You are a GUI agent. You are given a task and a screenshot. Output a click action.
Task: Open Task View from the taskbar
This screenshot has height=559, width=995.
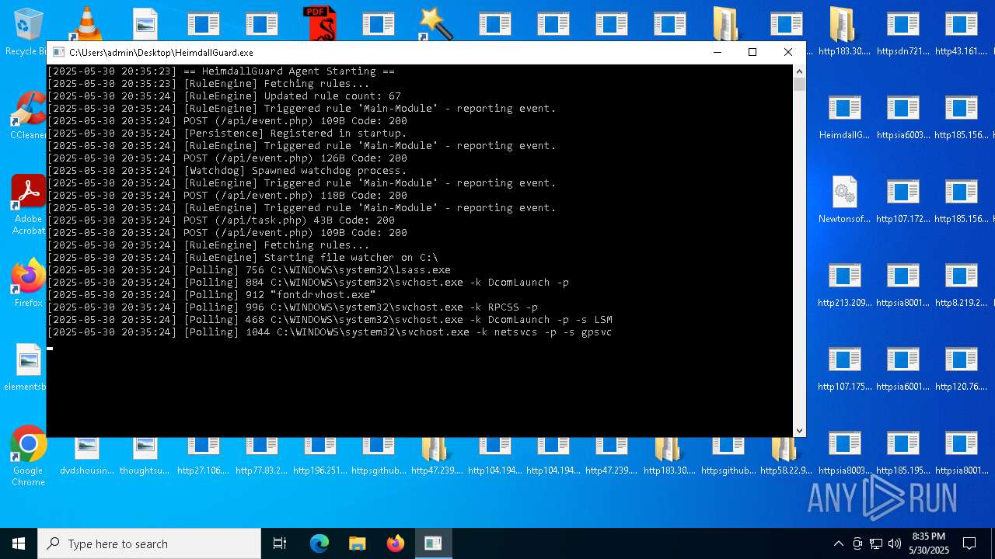(x=280, y=543)
